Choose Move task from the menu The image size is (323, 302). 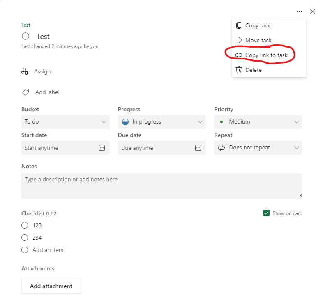point(269,40)
